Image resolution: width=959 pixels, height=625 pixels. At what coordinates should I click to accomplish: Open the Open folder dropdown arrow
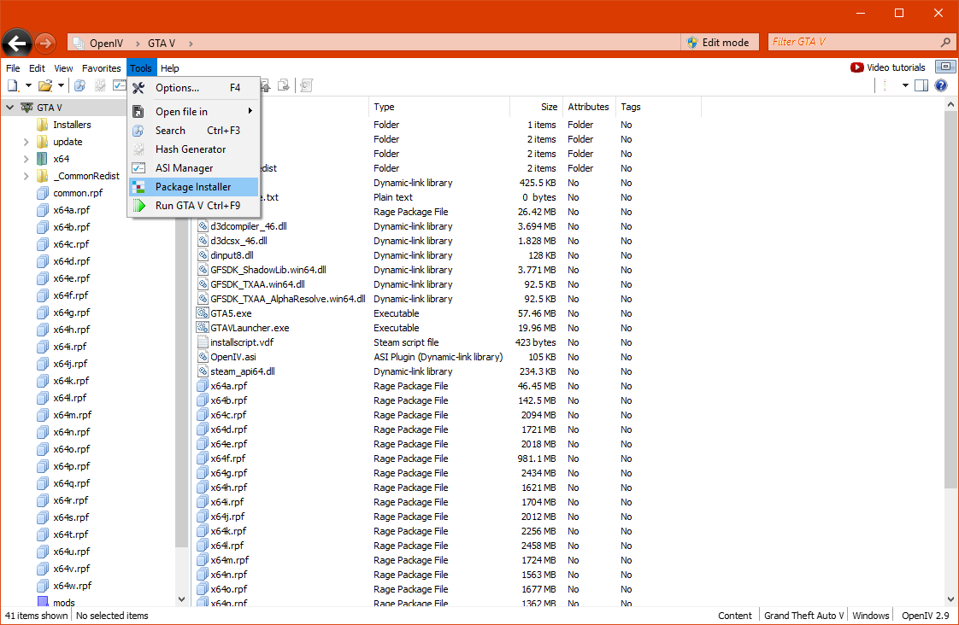61,85
